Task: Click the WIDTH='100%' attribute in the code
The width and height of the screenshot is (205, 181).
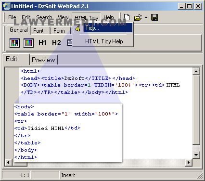Action: point(114,85)
